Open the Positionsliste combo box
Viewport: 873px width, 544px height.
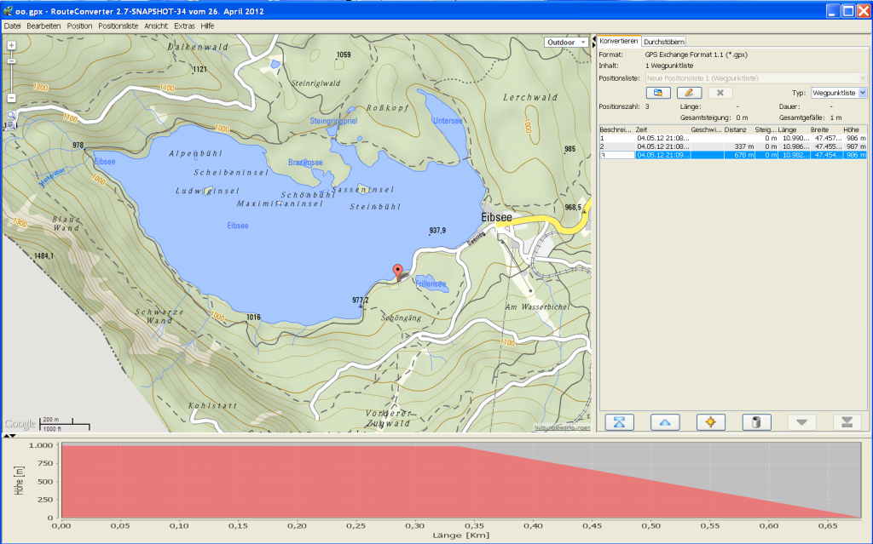755,78
